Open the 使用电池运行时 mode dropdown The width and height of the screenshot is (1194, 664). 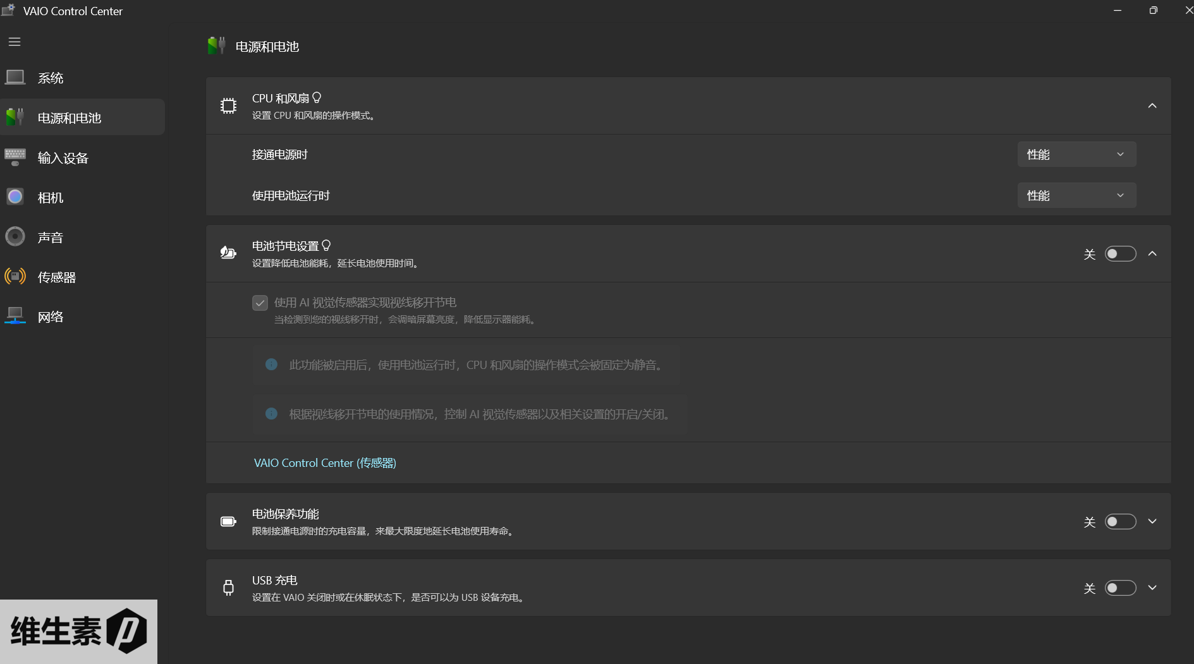coord(1076,196)
